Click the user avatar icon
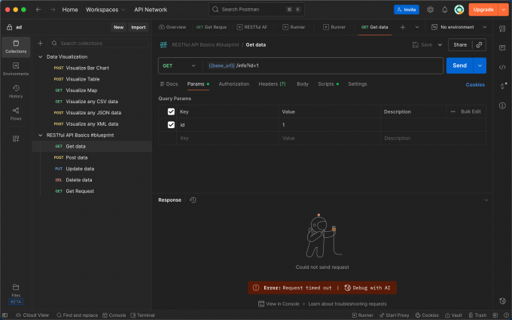Screen dimensions: 512x320 coord(459,10)
